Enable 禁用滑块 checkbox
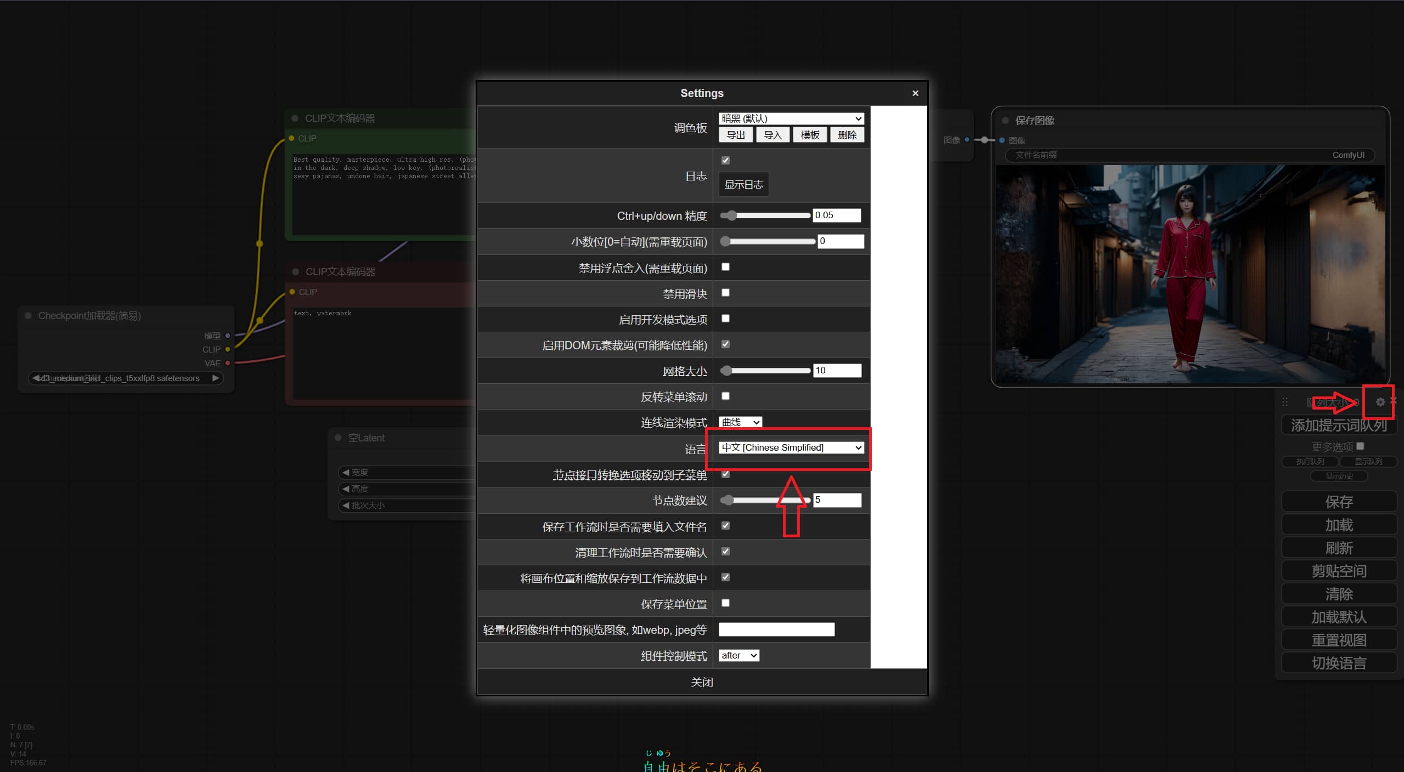The height and width of the screenshot is (772, 1404). pyautogui.click(x=725, y=293)
